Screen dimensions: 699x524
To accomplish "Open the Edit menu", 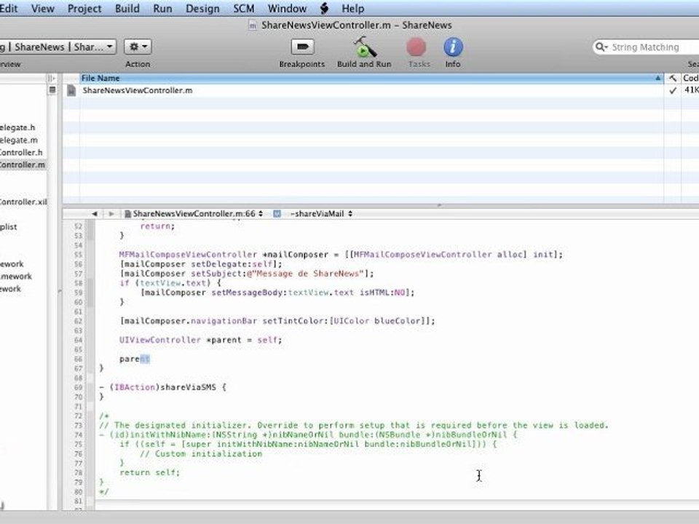I will click(x=9, y=9).
